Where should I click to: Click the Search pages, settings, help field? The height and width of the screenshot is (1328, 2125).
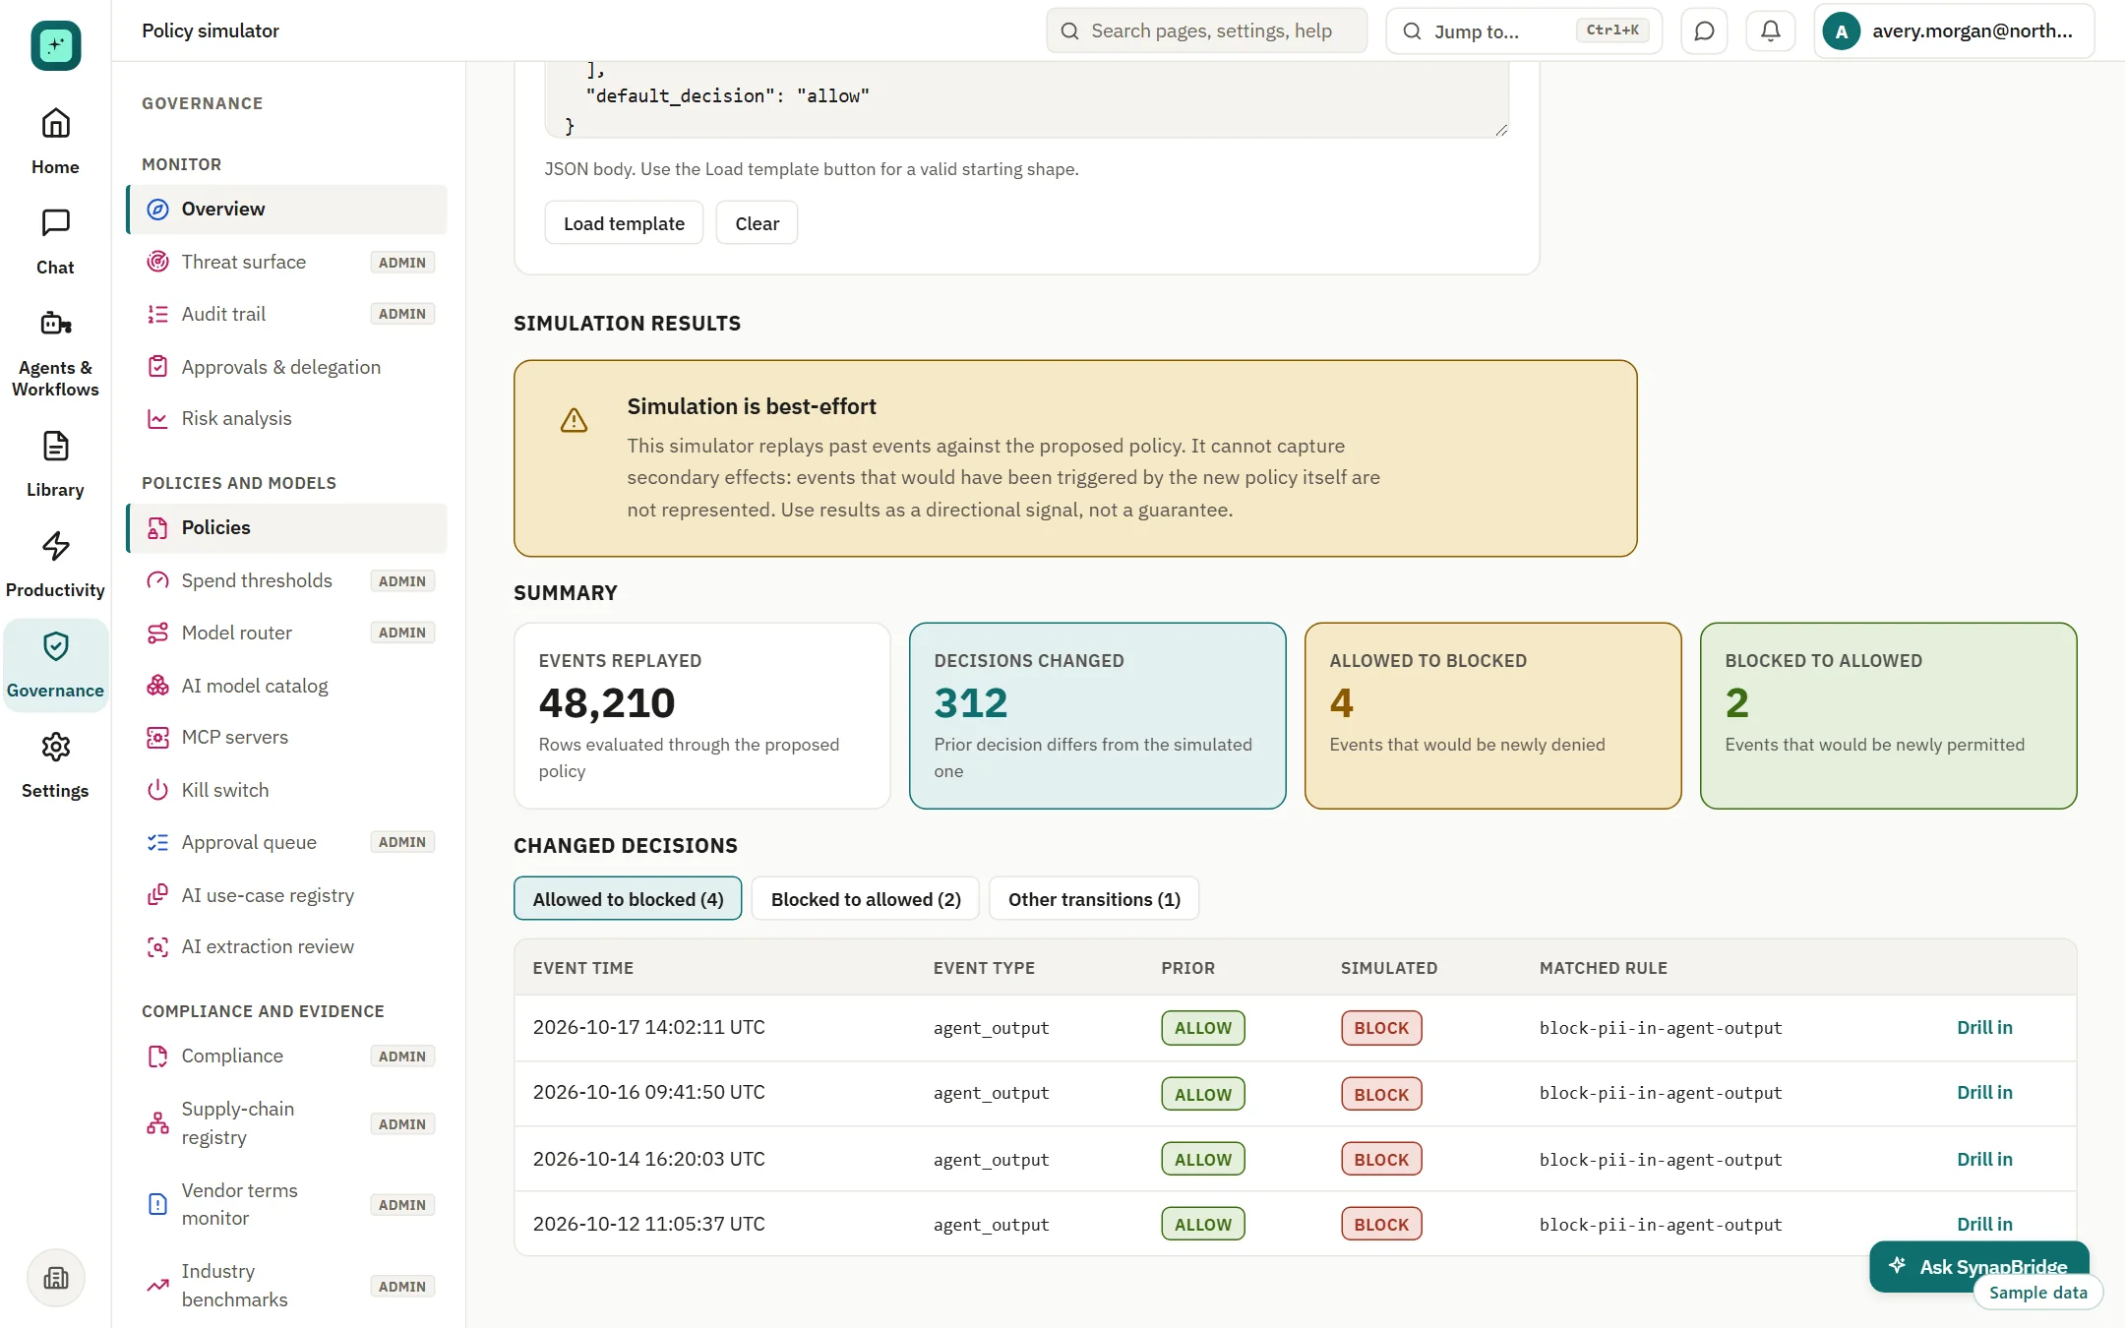point(1207,31)
